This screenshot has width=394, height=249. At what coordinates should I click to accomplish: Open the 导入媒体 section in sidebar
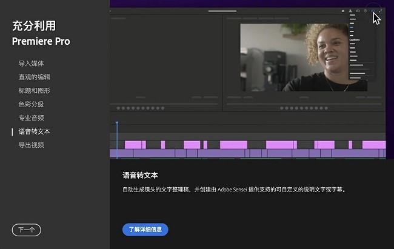click(31, 63)
